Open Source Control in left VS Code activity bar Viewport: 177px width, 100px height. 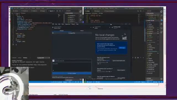(x=81, y=20)
